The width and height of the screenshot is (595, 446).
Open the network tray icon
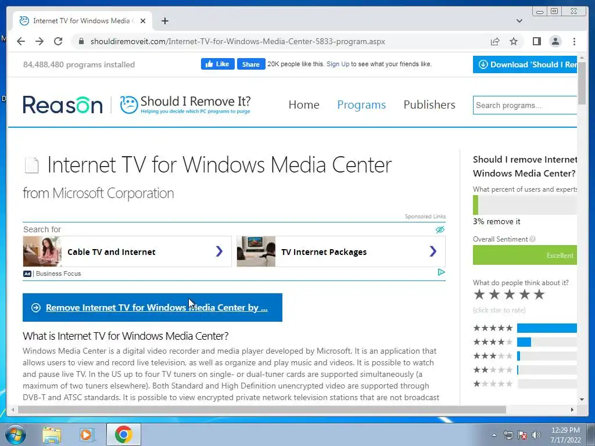(x=508, y=435)
